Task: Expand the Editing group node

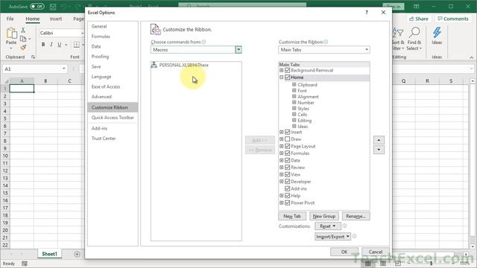Action: 294,121
